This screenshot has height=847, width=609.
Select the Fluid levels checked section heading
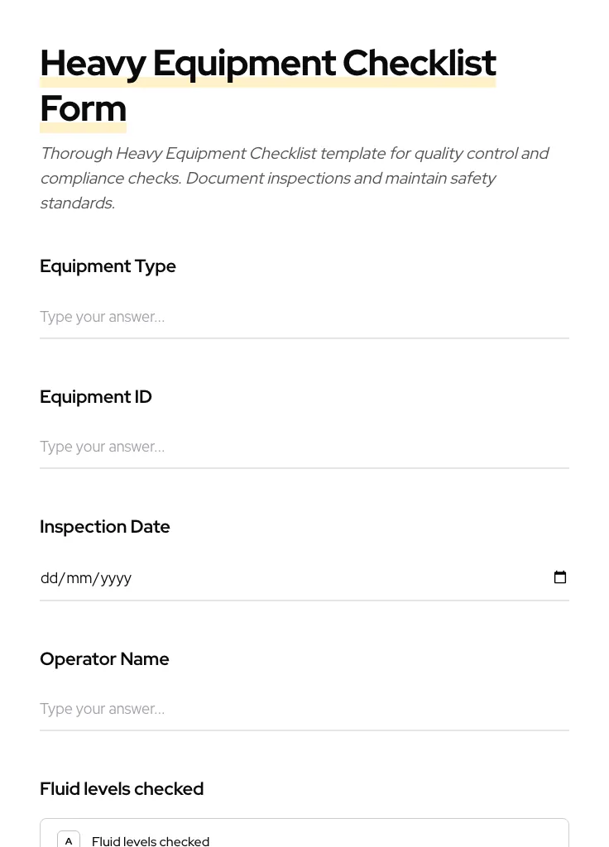pyautogui.click(x=122, y=788)
